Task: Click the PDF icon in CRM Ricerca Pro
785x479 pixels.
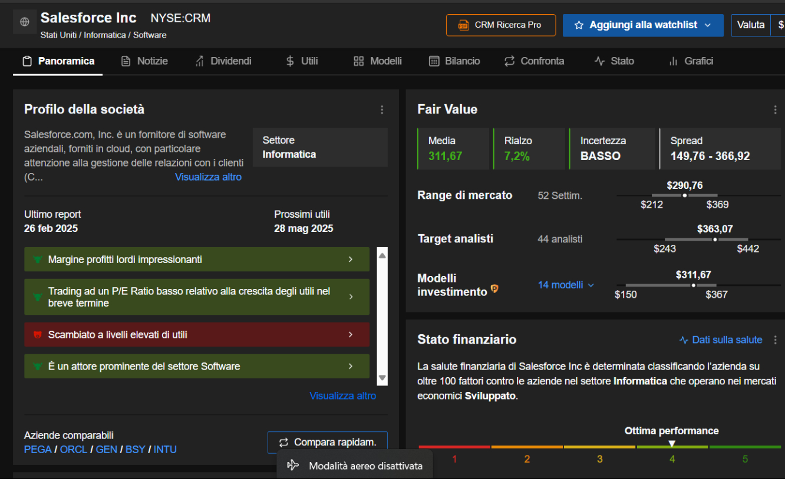Action: click(463, 25)
